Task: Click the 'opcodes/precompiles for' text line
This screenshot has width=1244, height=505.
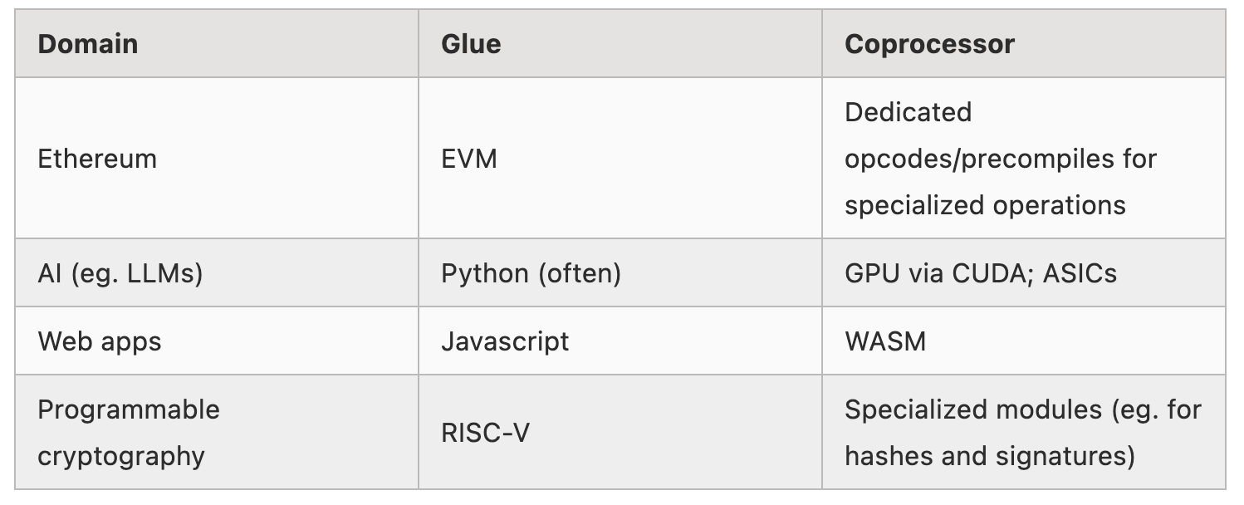Action: click(1000, 159)
